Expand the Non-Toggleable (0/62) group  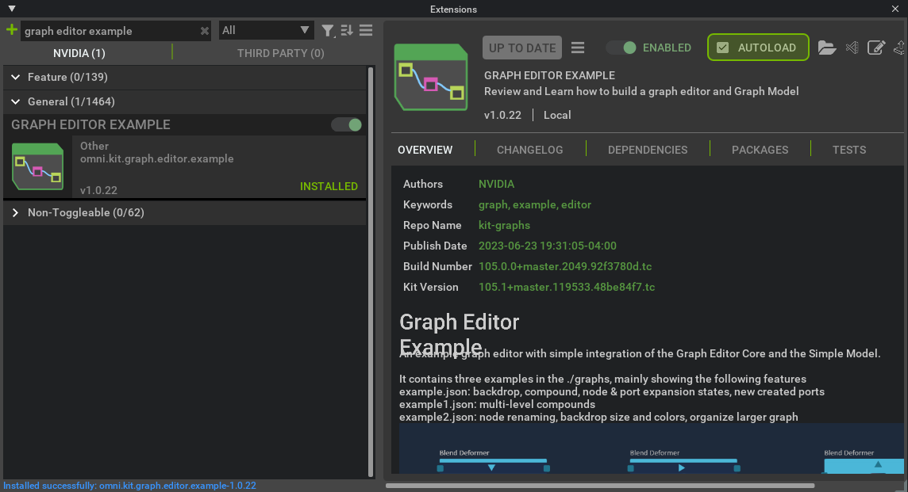point(16,213)
